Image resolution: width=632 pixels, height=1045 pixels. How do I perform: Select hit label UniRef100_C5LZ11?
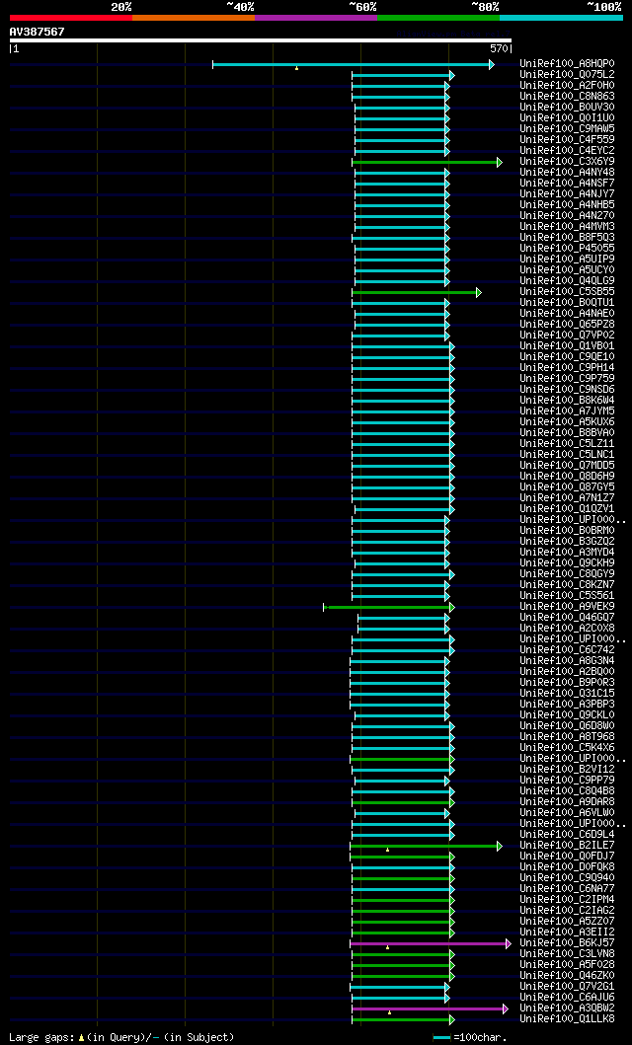tap(568, 443)
